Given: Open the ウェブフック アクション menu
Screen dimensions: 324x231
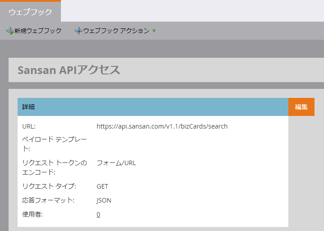Looking at the screenshot, I should tap(116, 31).
